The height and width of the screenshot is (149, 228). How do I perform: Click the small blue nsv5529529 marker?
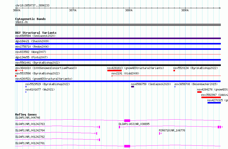pos(26,87)
